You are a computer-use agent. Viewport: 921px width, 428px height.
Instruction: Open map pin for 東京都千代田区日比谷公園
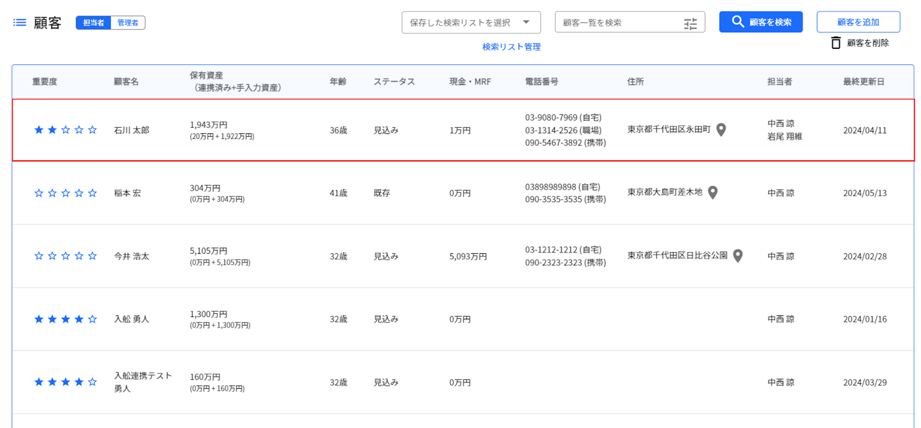tap(737, 256)
